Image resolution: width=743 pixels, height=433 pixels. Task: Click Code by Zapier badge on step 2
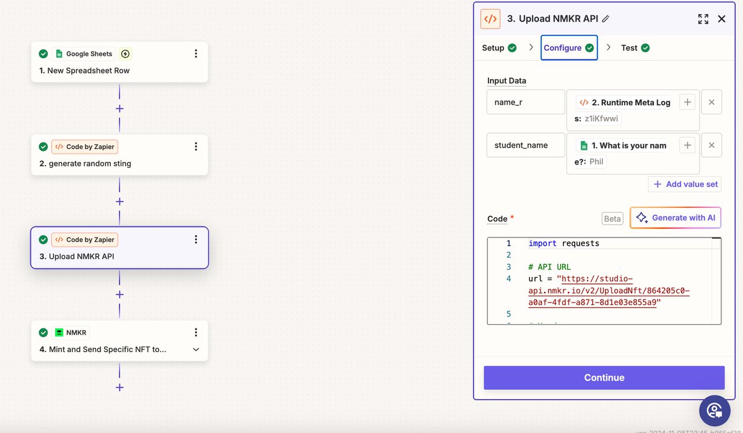[85, 147]
